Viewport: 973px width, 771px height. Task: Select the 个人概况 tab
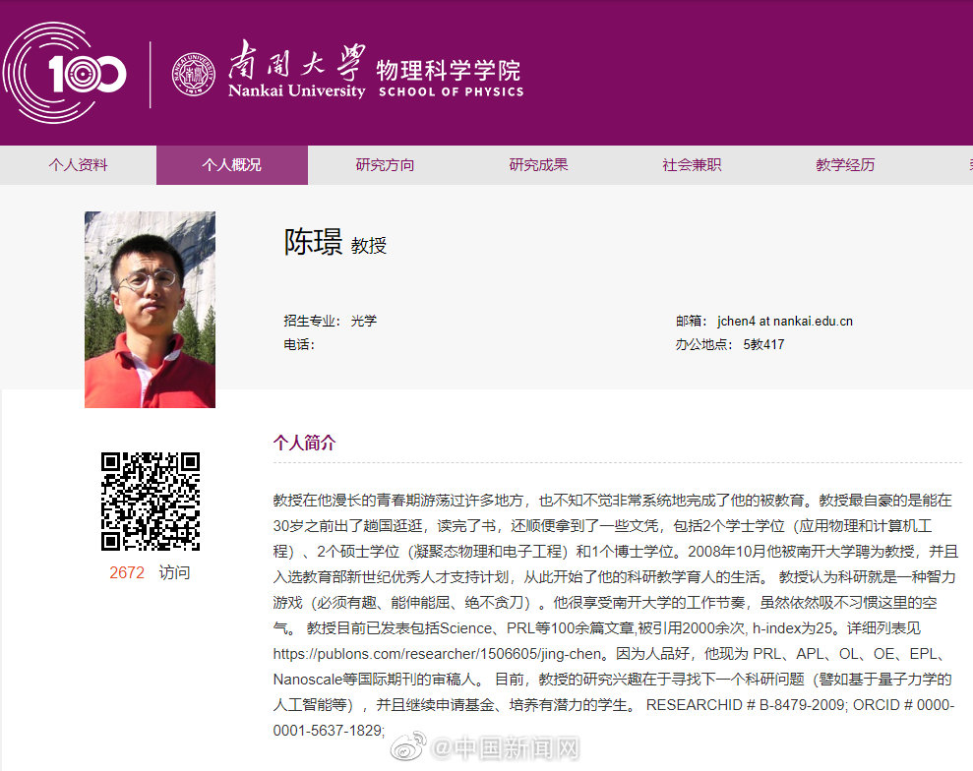232,165
